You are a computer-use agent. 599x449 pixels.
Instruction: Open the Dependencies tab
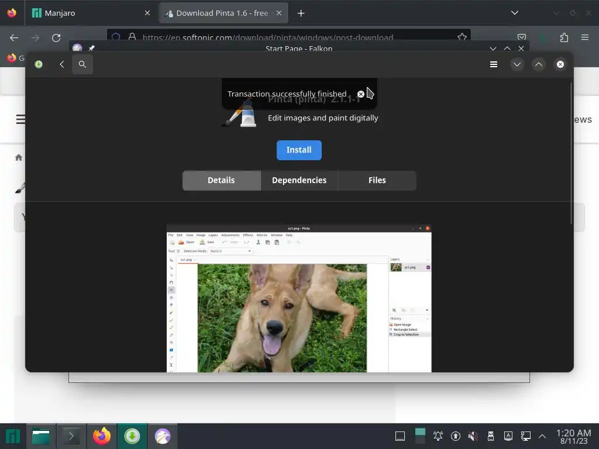click(x=299, y=180)
